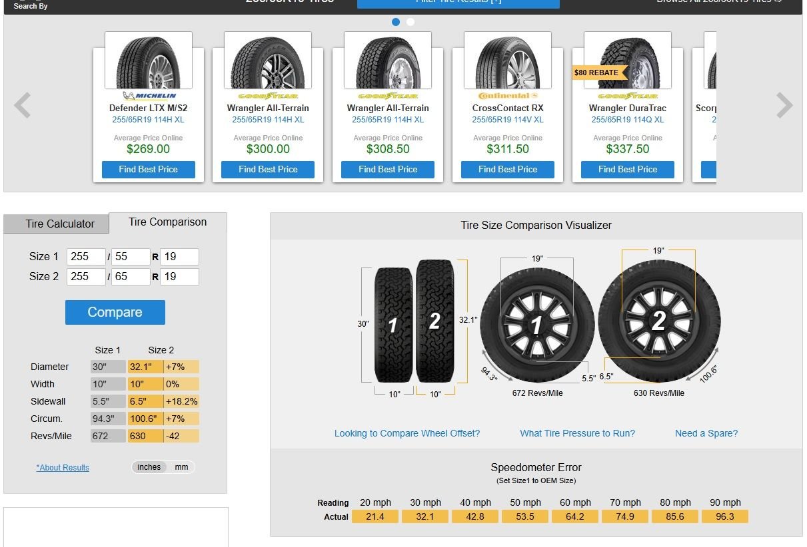Find Best Price for Wrangler DuraTrac
Screen dimensions: 807x547
pyautogui.click(x=628, y=170)
